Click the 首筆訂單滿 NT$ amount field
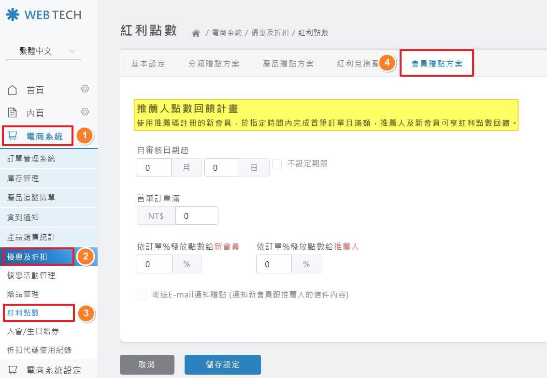Viewport: 547px width, 378px height. click(x=197, y=216)
